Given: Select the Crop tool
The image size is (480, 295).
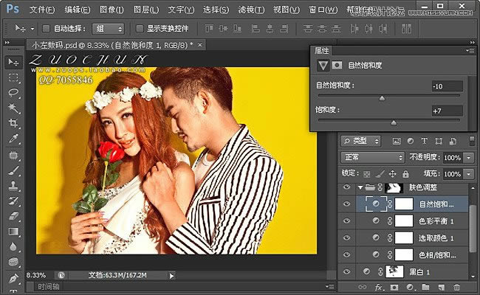Looking at the screenshot, I should pyautogui.click(x=13, y=123).
